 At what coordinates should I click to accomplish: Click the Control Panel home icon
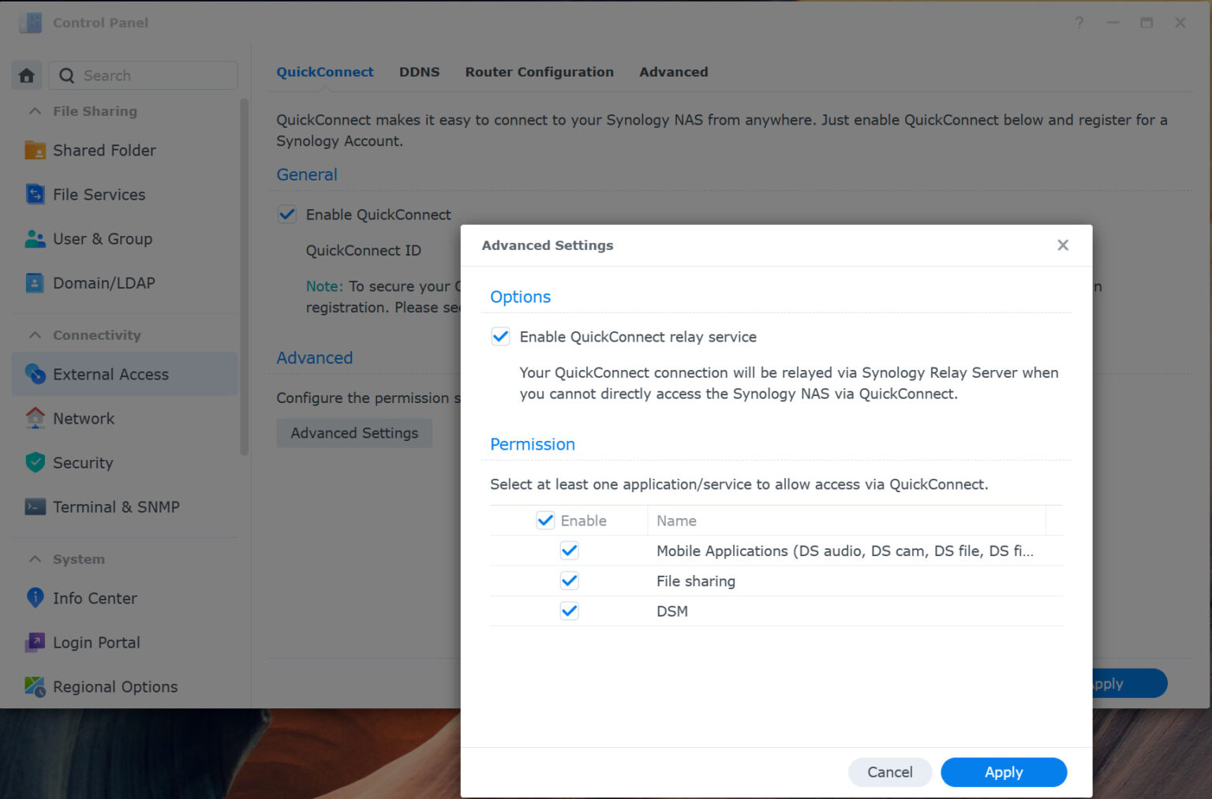26,75
